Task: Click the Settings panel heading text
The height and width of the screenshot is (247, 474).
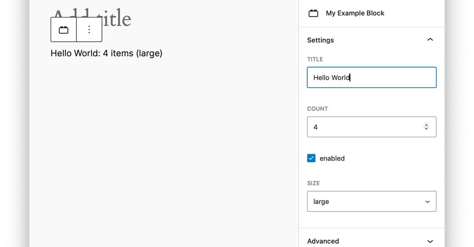Action: coord(320,40)
